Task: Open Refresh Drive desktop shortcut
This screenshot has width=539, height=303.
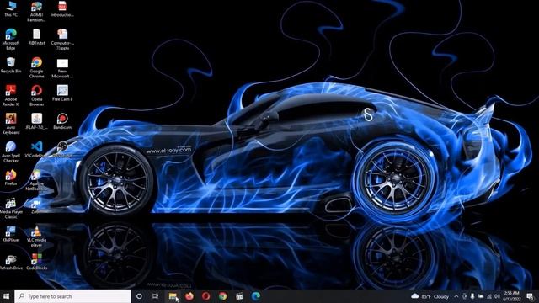Action: point(11,262)
